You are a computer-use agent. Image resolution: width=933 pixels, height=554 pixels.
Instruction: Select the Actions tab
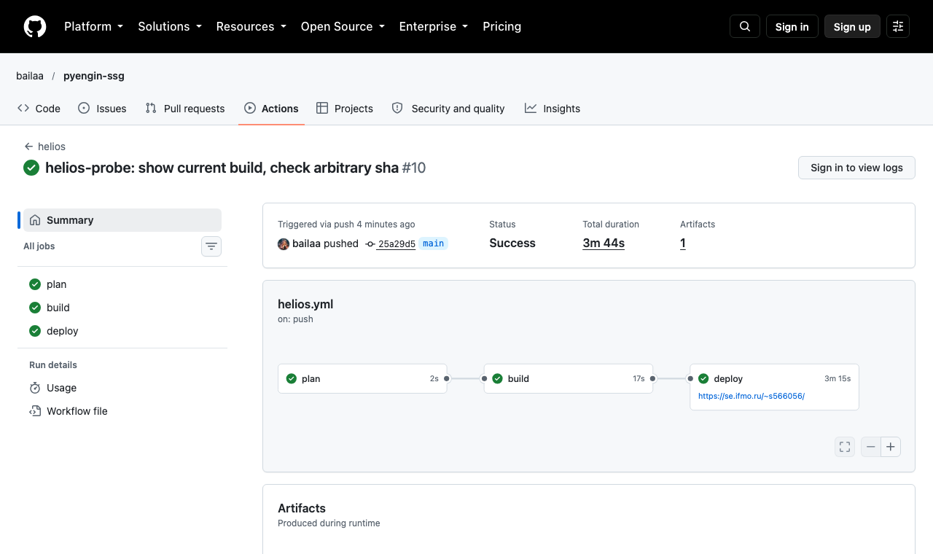[x=271, y=109]
